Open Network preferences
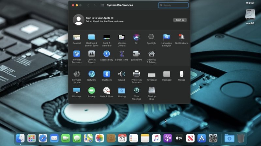The width and height of the screenshot is (261, 146). [x=92, y=76]
